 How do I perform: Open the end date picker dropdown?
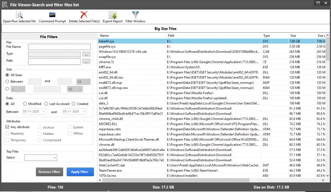[x=84, y=111]
